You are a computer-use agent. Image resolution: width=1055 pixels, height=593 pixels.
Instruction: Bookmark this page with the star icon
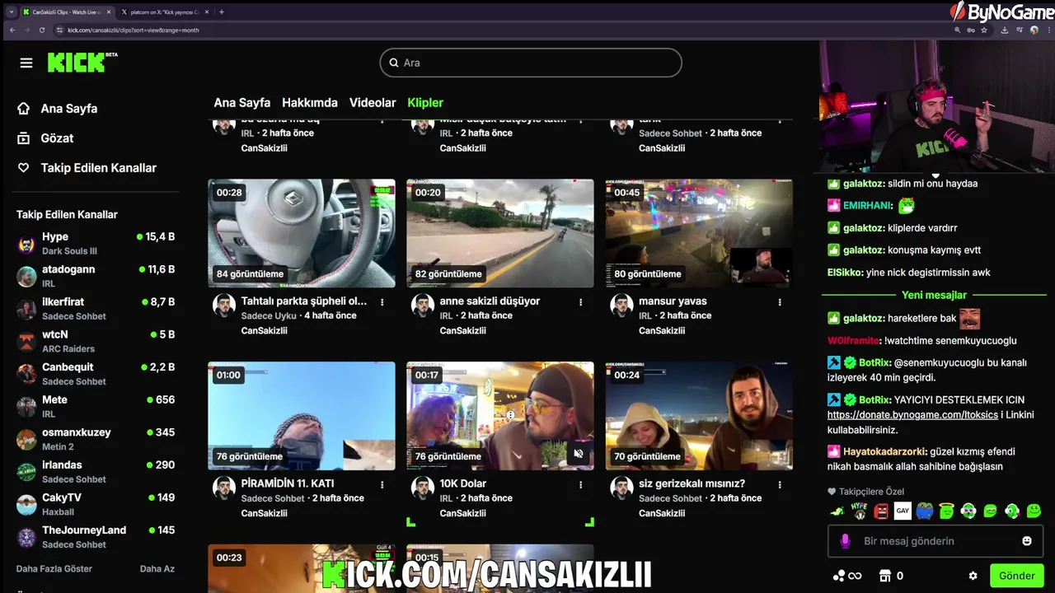click(984, 30)
